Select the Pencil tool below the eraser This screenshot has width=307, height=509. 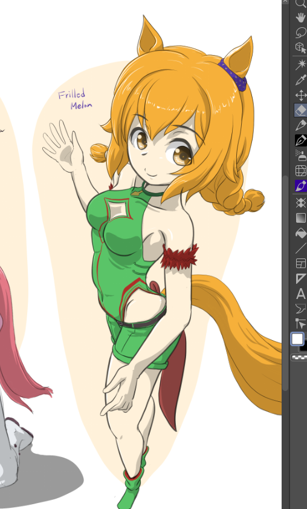301,125
